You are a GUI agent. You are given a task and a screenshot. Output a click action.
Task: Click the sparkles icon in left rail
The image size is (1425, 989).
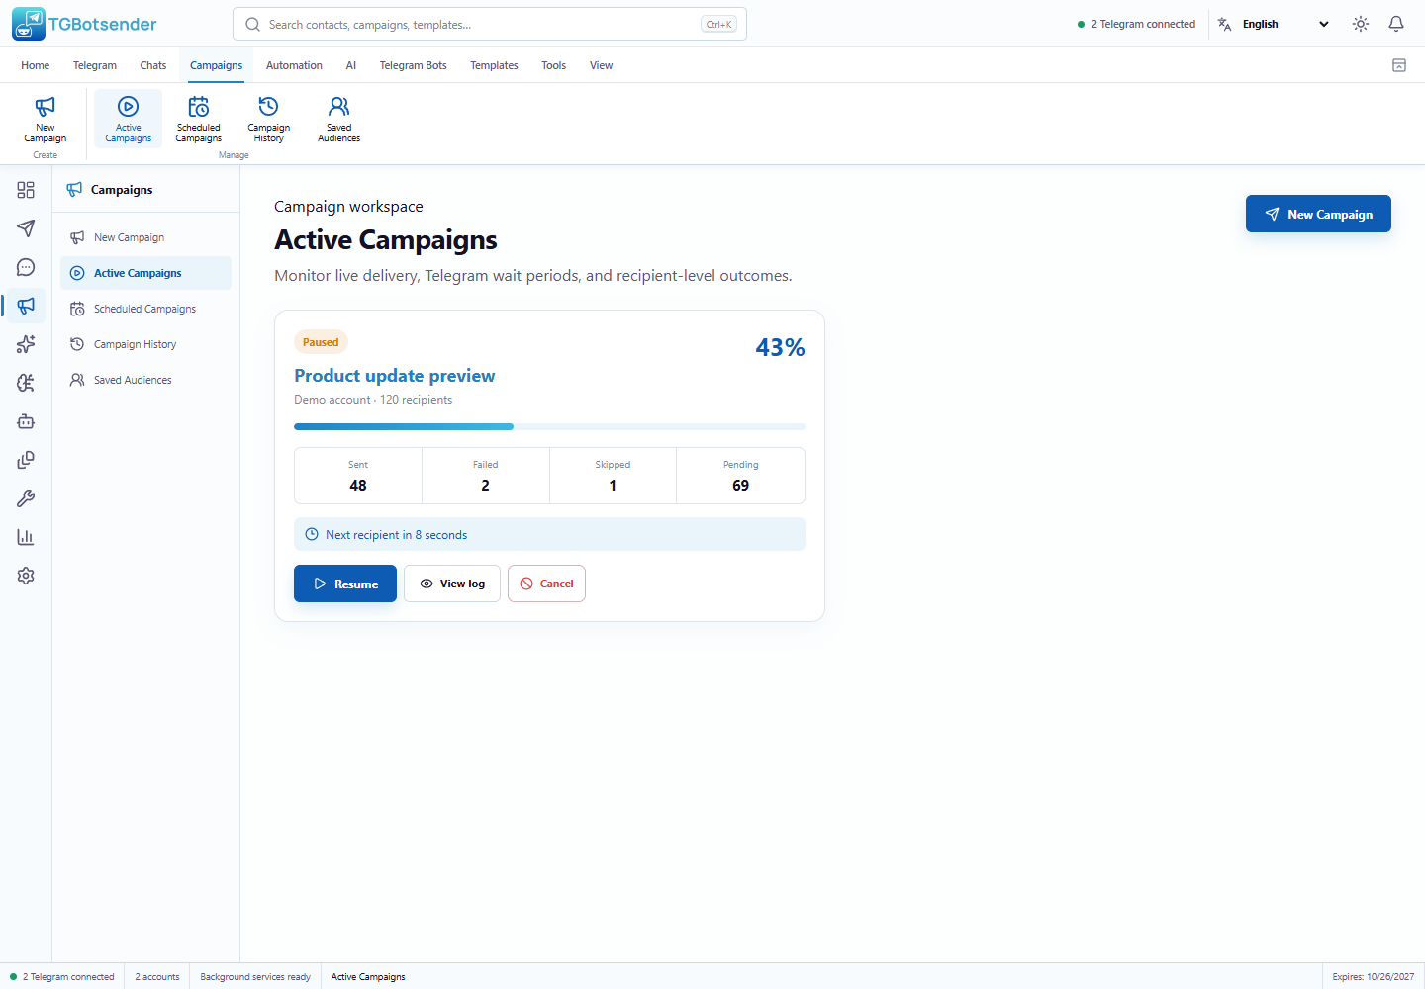(x=26, y=344)
